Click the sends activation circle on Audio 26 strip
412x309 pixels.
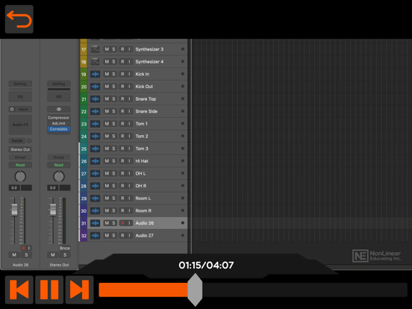click(x=29, y=141)
